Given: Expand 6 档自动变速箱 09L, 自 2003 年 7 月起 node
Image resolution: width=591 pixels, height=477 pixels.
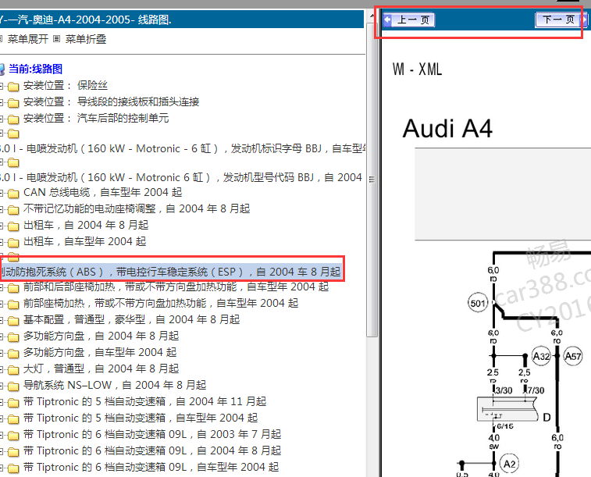Looking at the screenshot, I should [2, 435].
